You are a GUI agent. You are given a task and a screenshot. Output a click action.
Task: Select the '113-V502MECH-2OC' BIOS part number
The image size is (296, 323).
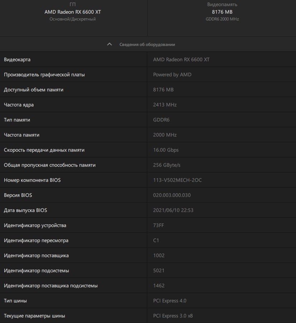point(177,180)
